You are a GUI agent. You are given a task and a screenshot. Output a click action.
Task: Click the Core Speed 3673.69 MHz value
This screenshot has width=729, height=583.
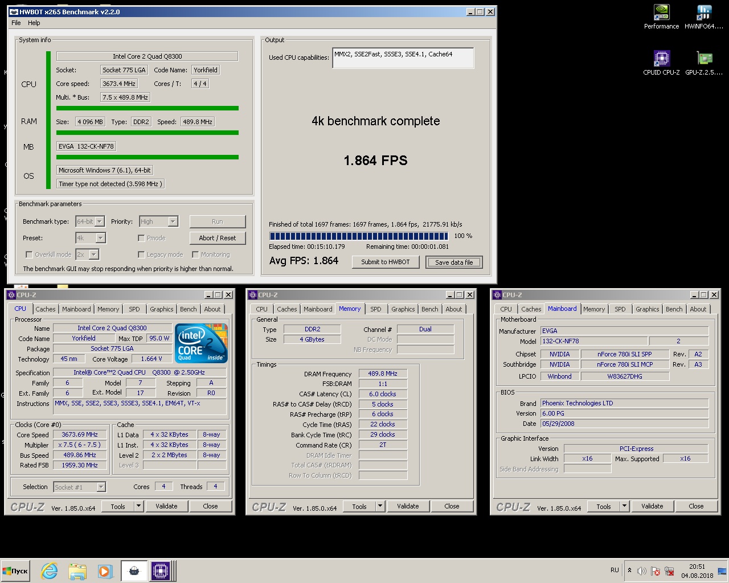coord(80,434)
